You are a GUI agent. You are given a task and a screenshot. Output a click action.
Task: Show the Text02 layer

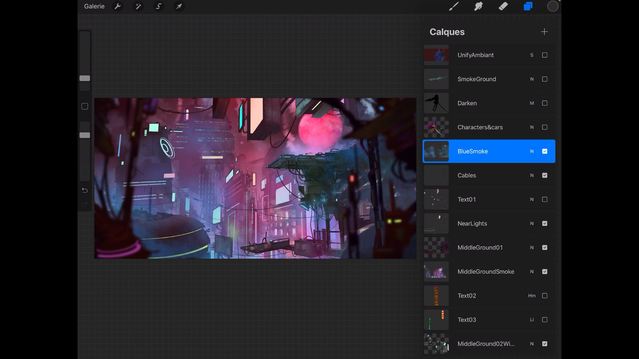[545, 296]
